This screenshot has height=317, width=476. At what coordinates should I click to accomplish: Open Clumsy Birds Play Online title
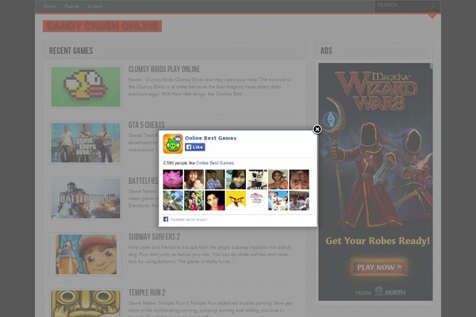click(164, 69)
